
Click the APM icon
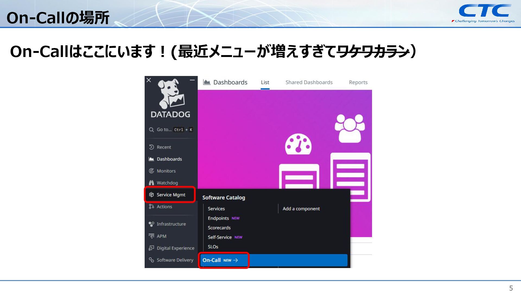click(151, 236)
